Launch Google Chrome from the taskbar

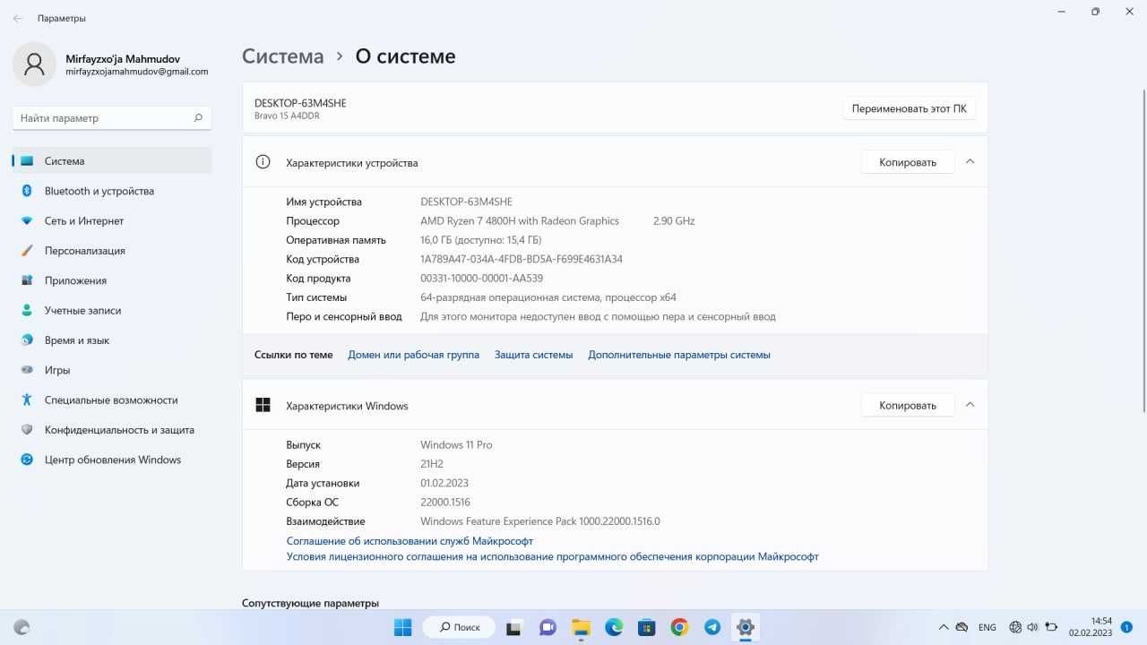[679, 627]
